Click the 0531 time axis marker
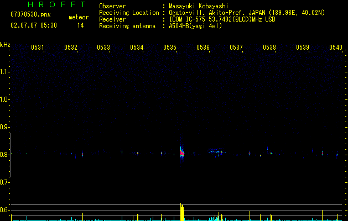 pyautogui.click(x=37, y=48)
